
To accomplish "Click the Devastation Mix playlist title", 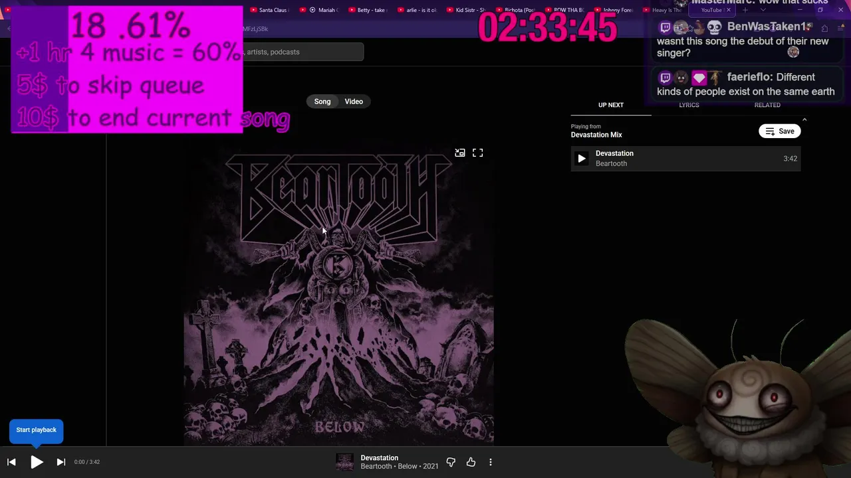I will click(596, 135).
